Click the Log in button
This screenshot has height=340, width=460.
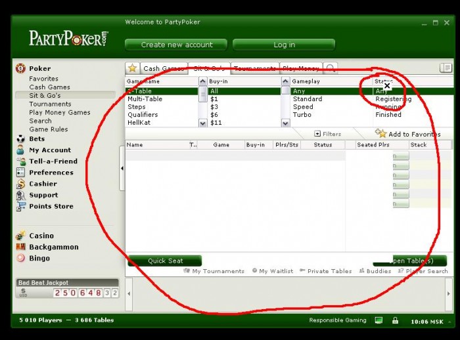click(x=284, y=45)
